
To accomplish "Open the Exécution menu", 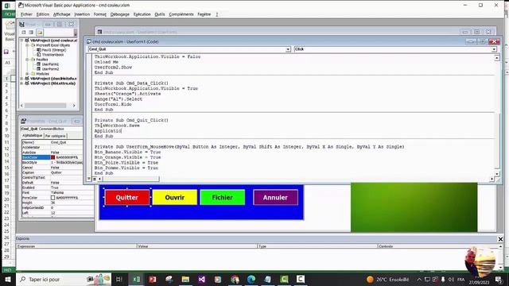I will (x=142, y=14).
